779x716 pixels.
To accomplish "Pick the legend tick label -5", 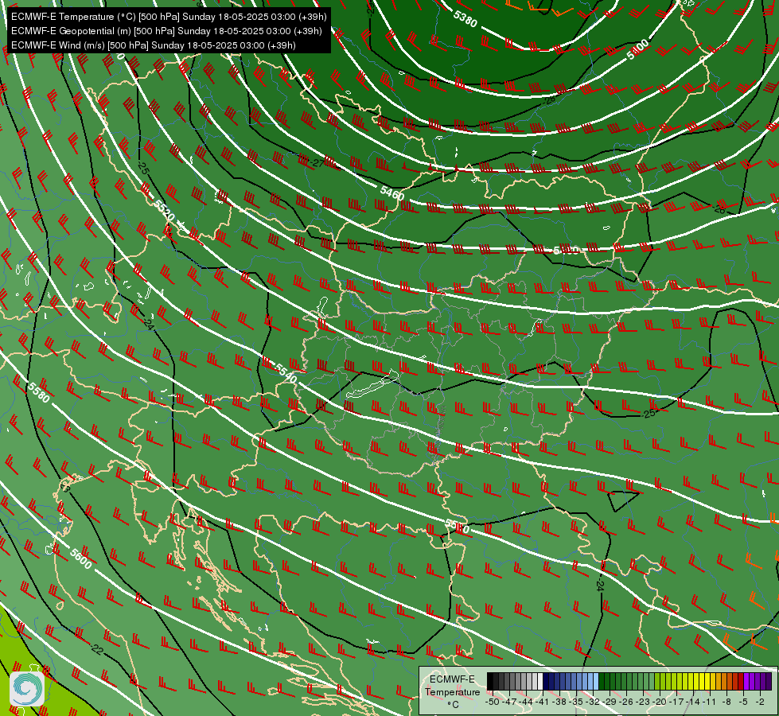I will click(744, 702).
